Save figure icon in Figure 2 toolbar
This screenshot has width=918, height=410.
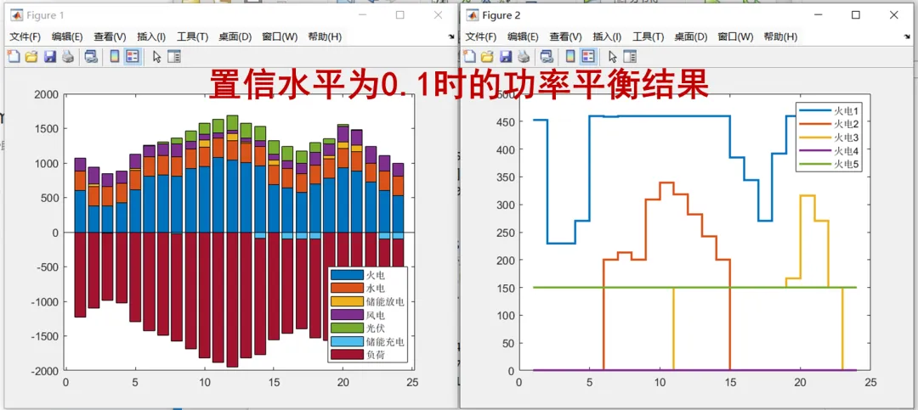506,57
